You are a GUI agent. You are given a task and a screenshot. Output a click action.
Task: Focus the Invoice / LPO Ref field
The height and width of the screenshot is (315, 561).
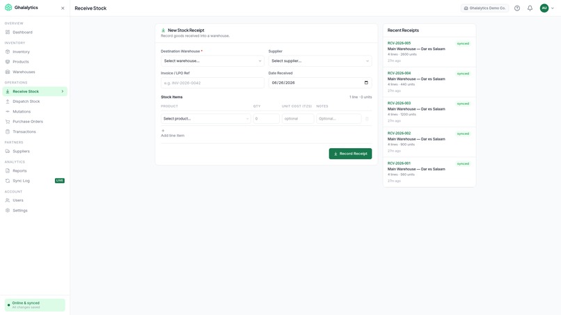(x=212, y=83)
